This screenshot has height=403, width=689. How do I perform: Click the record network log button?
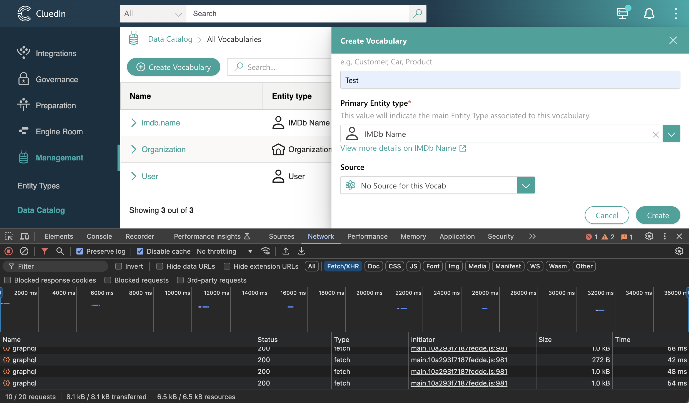[9, 251]
